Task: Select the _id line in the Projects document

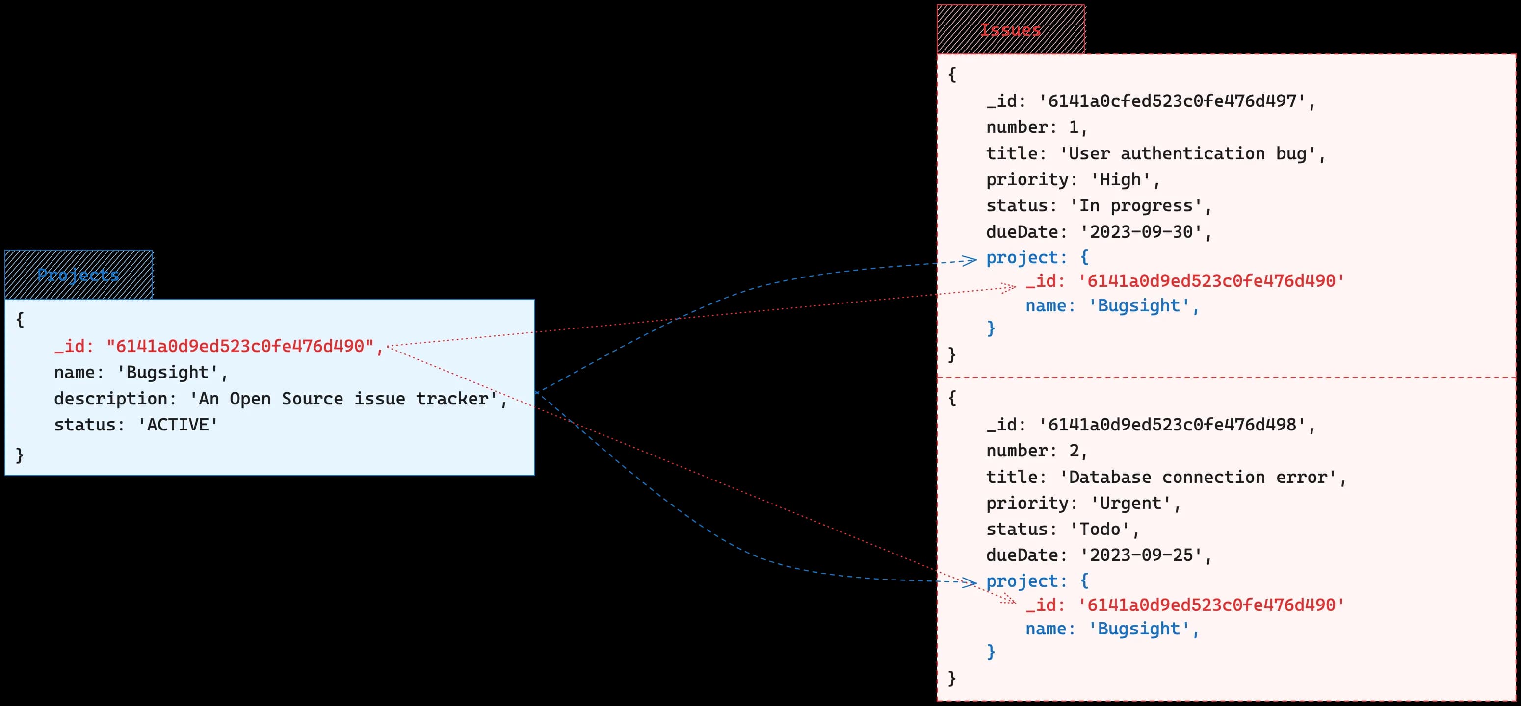Action: [x=219, y=346]
